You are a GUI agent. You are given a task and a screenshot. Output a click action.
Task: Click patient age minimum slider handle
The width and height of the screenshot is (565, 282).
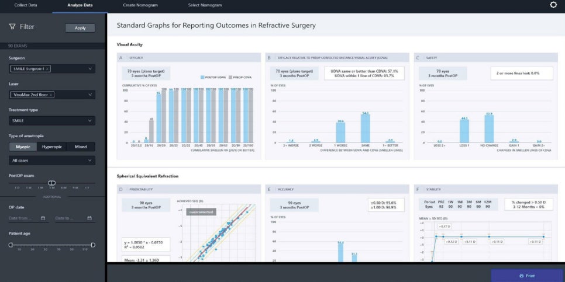point(11,245)
